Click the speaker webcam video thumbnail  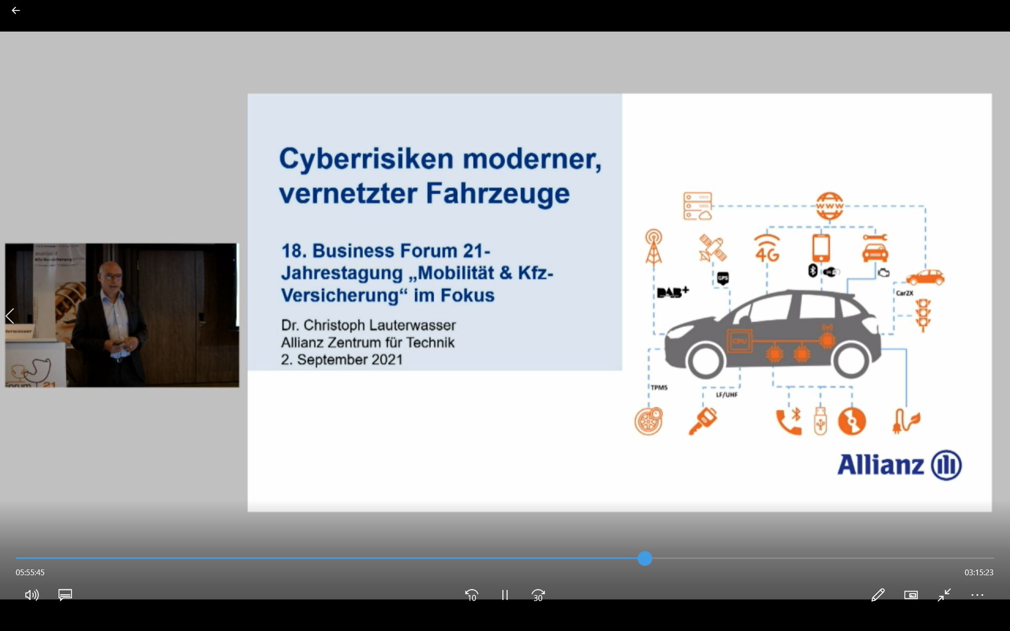click(x=122, y=315)
